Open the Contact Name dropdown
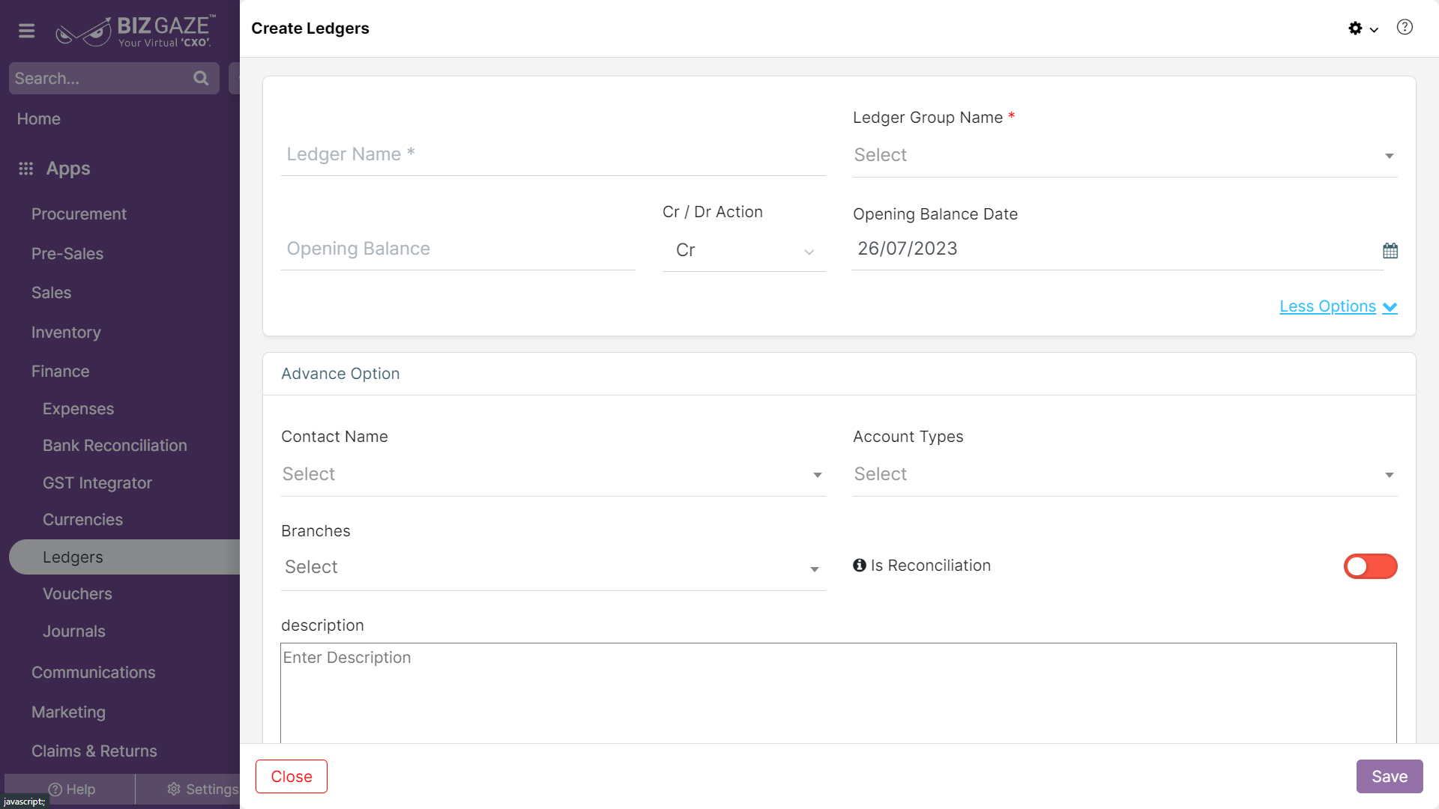The image size is (1439, 809). tap(553, 474)
